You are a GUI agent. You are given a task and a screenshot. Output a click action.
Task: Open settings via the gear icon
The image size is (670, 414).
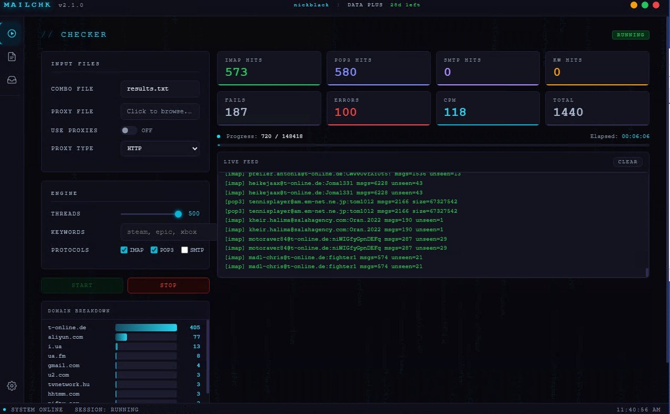(x=12, y=386)
